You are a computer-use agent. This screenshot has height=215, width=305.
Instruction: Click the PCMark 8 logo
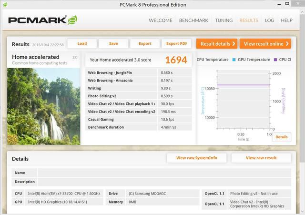[x=42, y=20]
